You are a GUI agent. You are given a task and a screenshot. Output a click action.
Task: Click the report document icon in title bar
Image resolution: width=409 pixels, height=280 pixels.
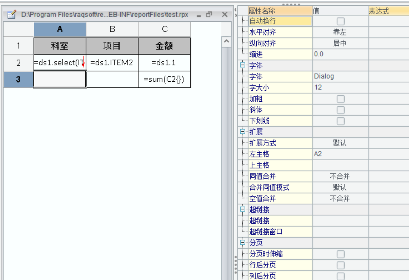click(x=11, y=15)
